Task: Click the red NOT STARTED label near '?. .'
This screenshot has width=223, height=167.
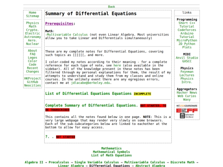Action: click(x=66, y=137)
